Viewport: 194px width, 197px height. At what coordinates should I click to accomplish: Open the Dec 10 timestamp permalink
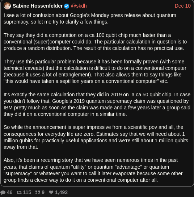click(183, 6)
